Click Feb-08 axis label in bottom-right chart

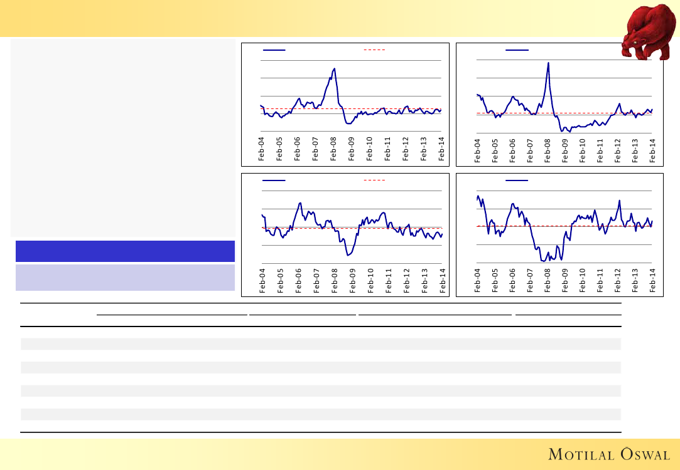[x=548, y=282]
